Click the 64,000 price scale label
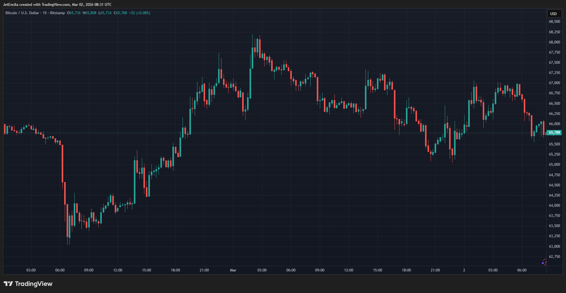 coord(554,206)
